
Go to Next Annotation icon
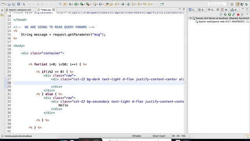[133, 4]
